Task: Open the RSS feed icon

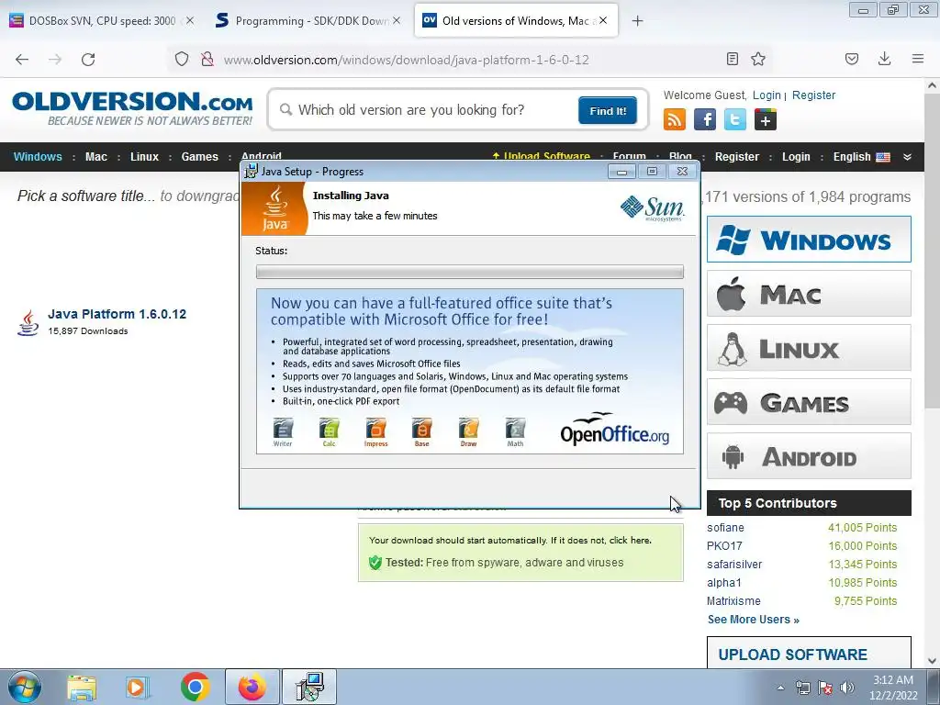Action: 675,119
